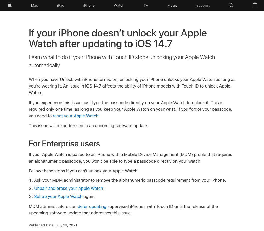
Task: Choose TV from the top navigation
Action: (x=146, y=5)
